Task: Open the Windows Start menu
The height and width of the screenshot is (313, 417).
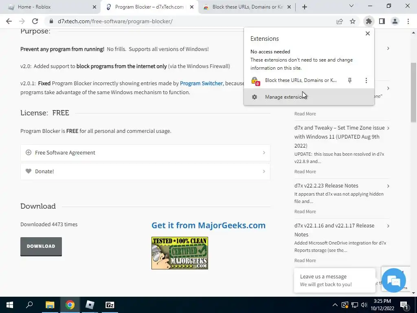Action: 10,305
